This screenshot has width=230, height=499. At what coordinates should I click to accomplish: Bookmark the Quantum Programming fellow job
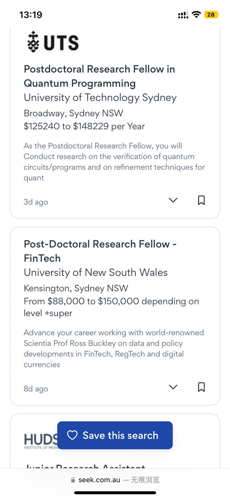(201, 200)
